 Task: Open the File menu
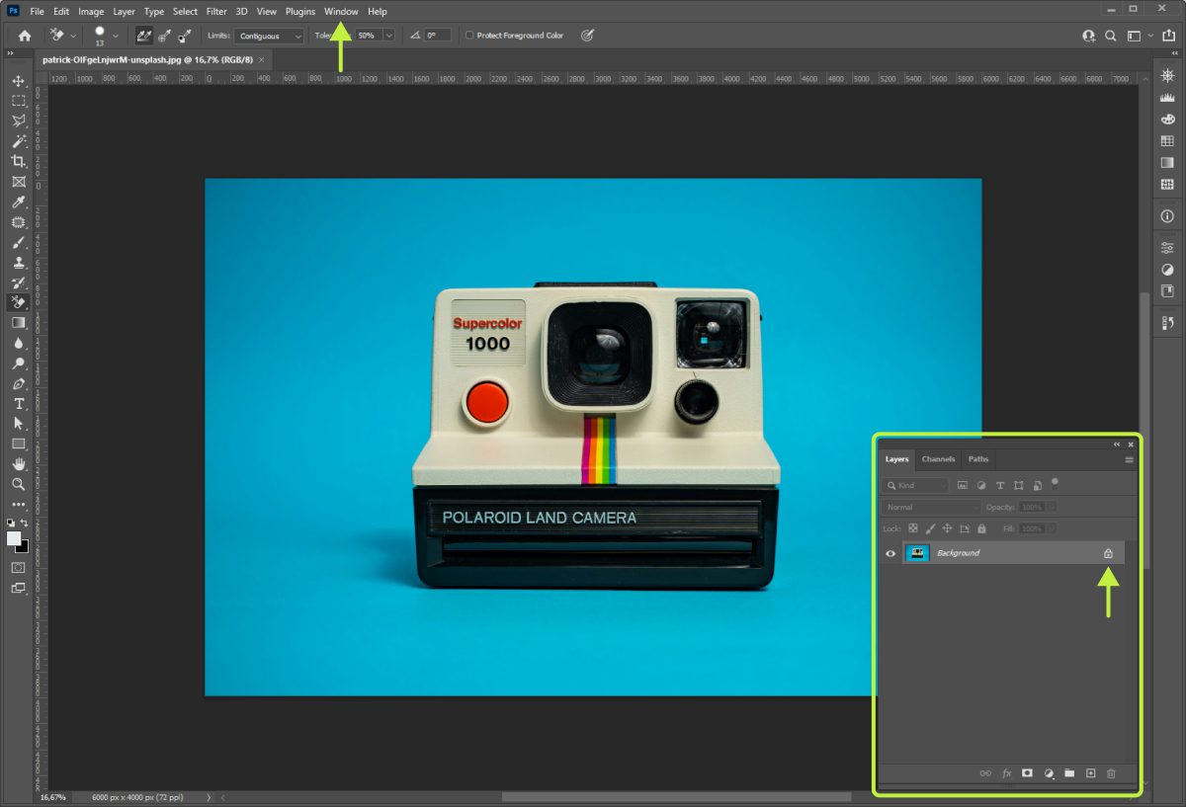click(37, 12)
